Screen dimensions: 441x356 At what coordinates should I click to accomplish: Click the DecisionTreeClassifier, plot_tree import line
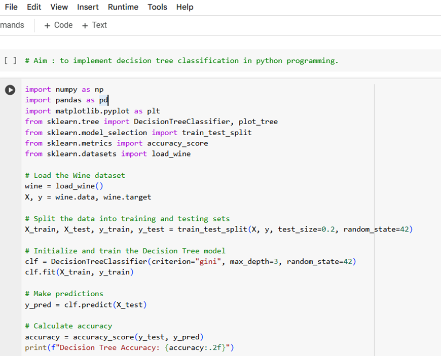tap(152, 122)
